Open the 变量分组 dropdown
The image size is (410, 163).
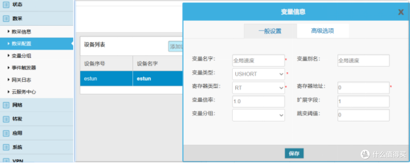pos(259,115)
